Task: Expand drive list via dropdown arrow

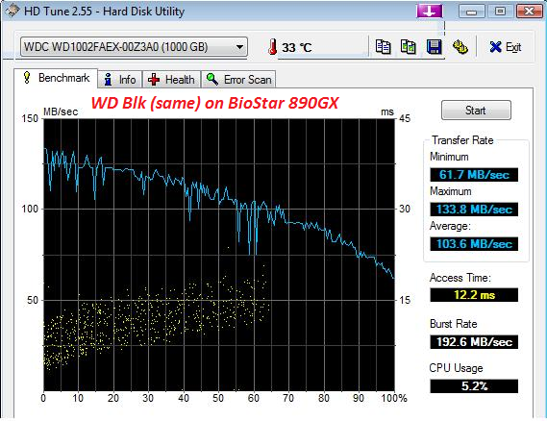Action: click(x=239, y=47)
